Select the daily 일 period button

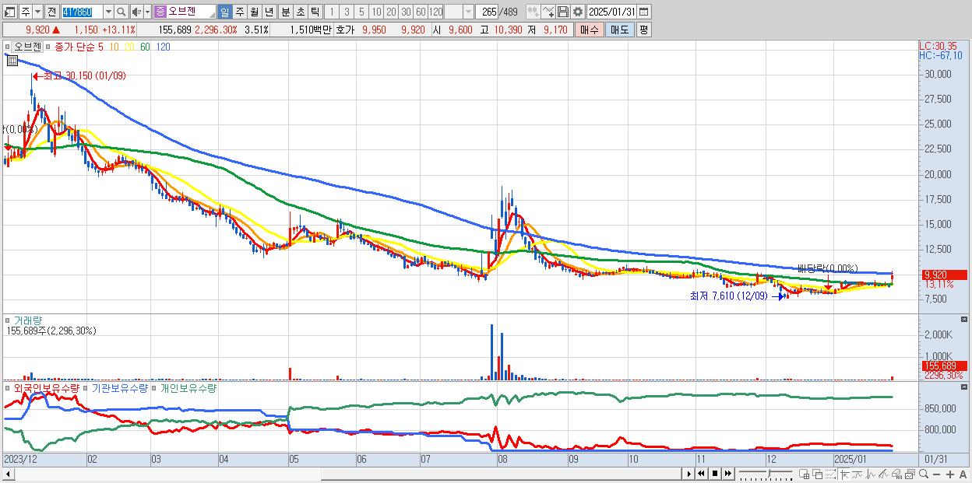tap(224, 12)
